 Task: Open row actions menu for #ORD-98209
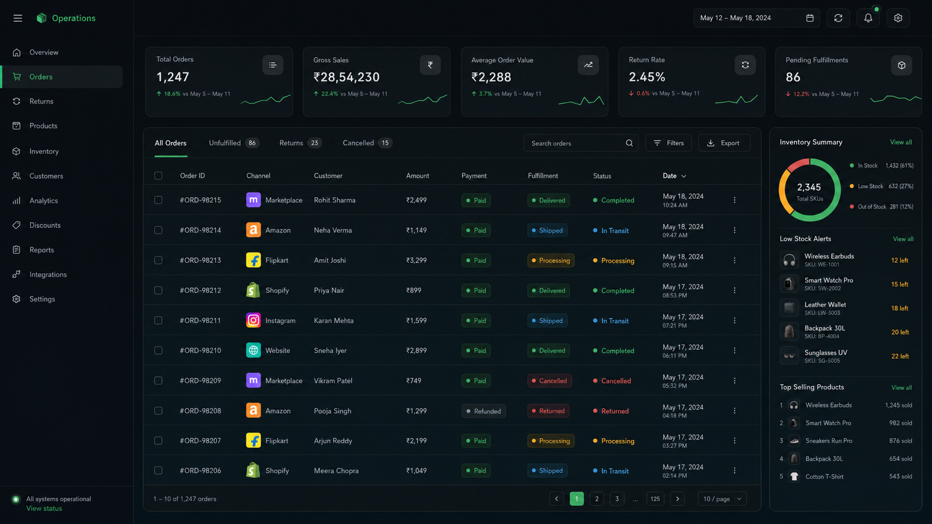tap(735, 380)
